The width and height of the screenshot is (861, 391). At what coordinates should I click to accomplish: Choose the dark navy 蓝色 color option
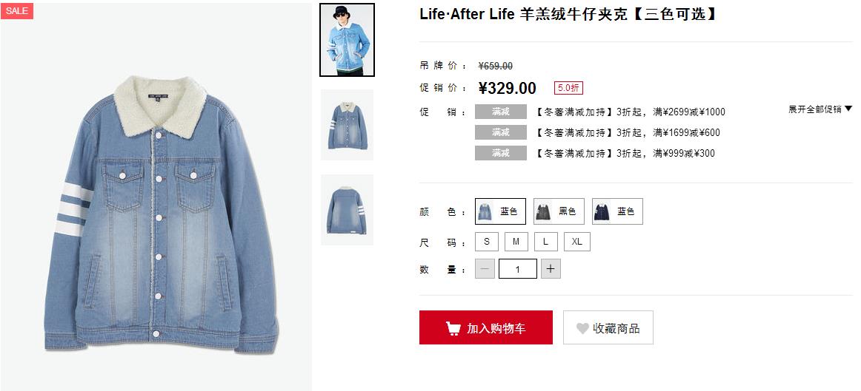coord(617,211)
